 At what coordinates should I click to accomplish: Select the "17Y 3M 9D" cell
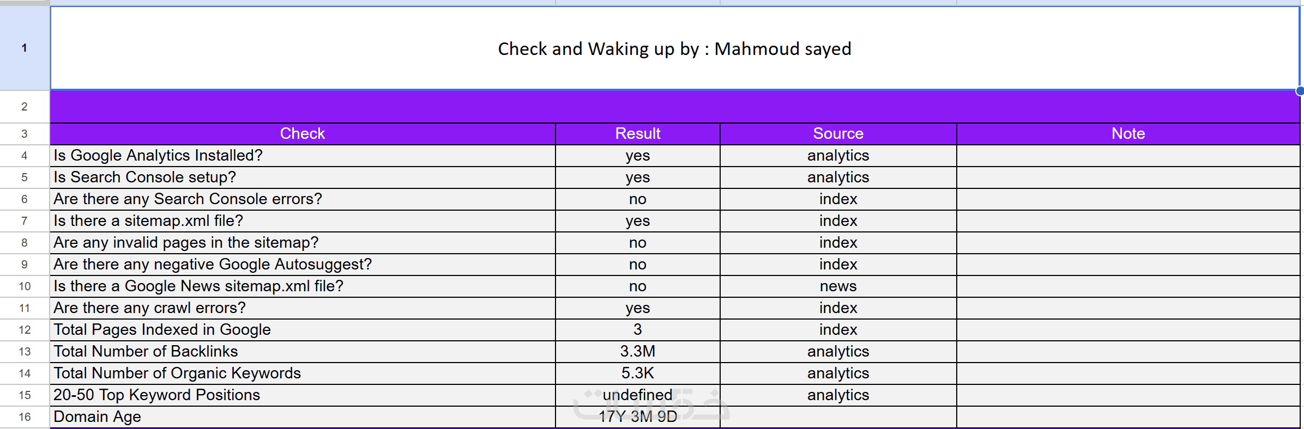pyautogui.click(x=637, y=417)
